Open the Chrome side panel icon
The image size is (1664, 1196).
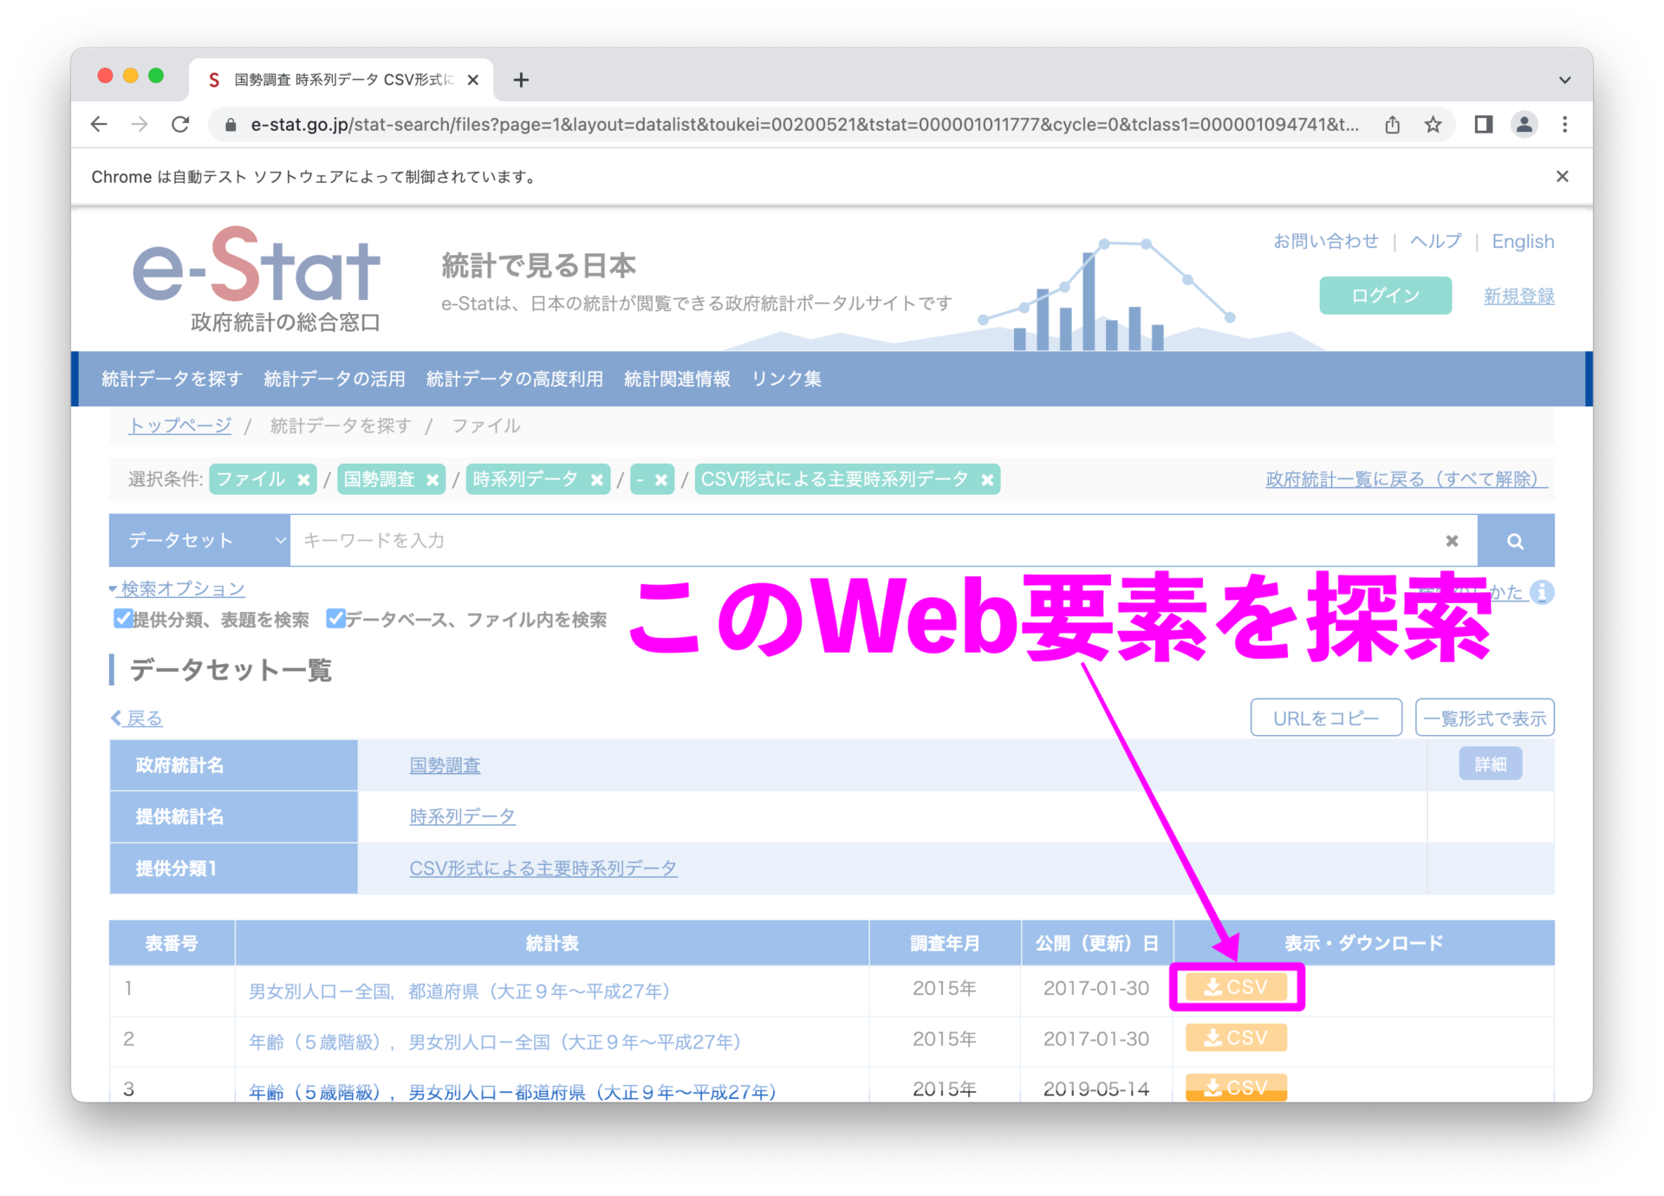click(x=1483, y=125)
